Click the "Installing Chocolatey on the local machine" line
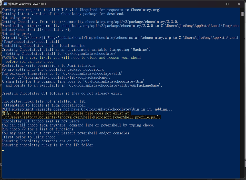 (x=44, y=46)
